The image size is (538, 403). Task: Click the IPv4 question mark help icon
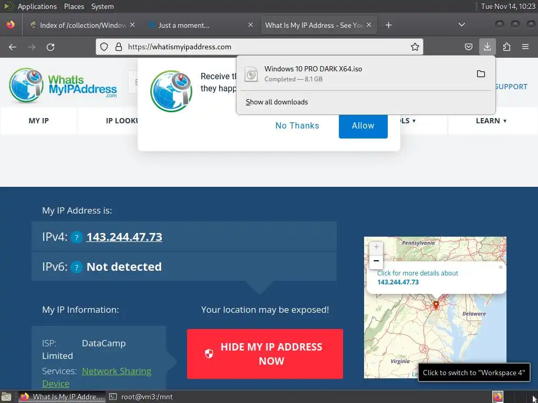pos(77,237)
